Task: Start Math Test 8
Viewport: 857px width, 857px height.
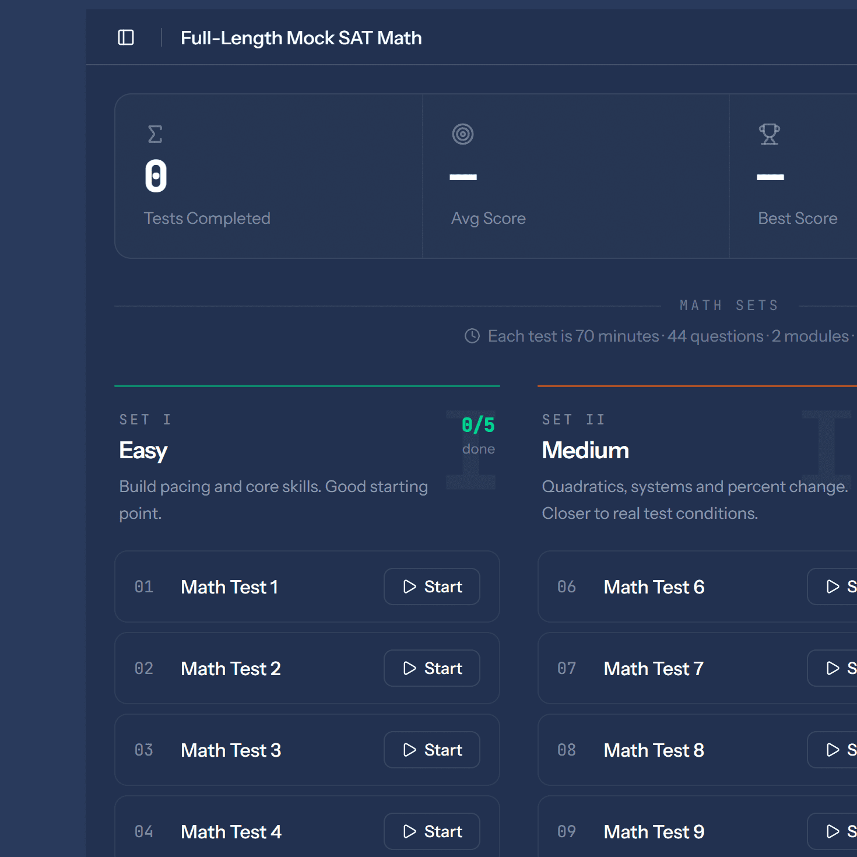Action: pos(833,750)
